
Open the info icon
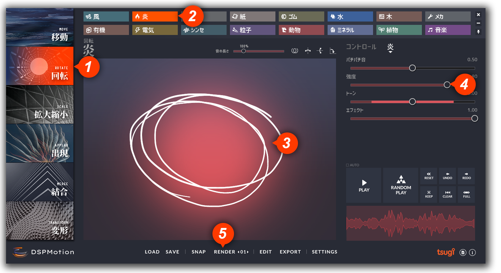pyautogui.click(x=472, y=252)
